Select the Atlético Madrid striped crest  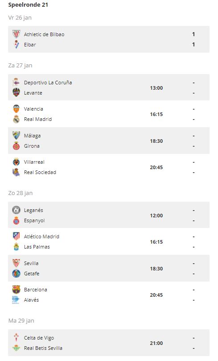pyautogui.click(x=16, y=237)
